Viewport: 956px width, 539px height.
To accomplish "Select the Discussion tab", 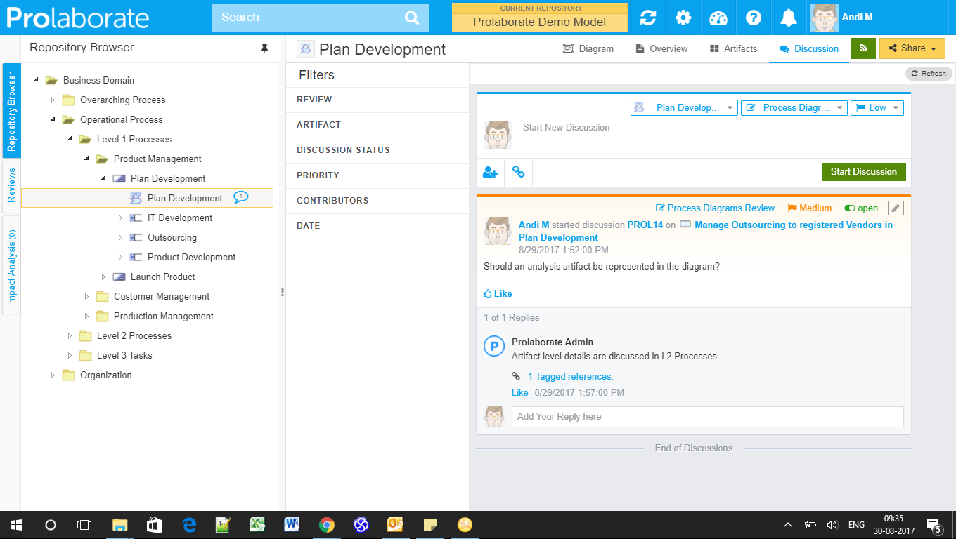I will (809, 48).
